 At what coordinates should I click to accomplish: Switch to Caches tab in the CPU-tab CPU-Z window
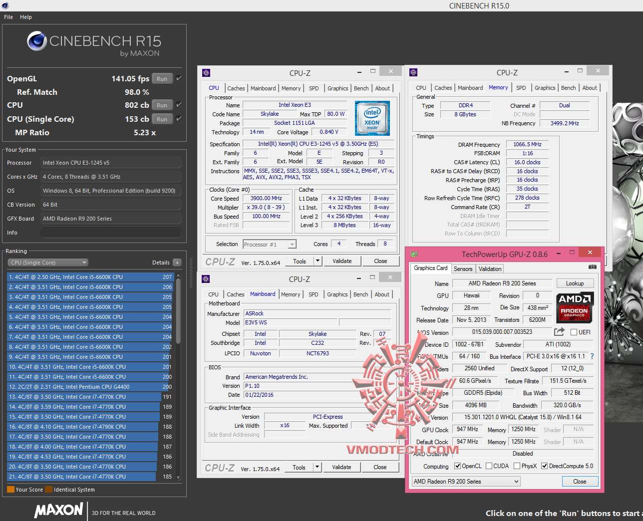[x=236, y=88]
